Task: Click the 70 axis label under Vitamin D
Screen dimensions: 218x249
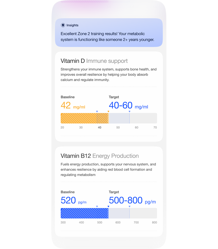Action: (155, 128)
